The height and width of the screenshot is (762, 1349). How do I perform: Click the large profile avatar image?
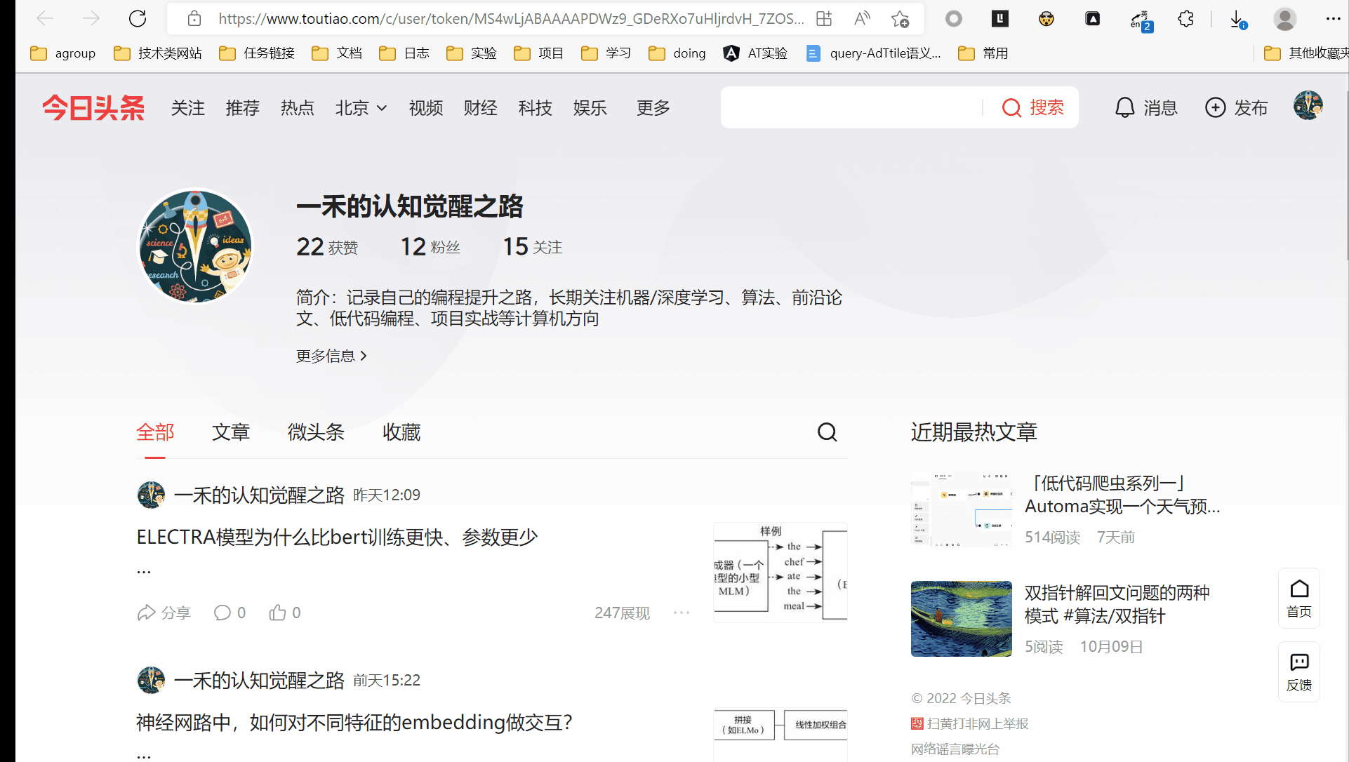click(x=195, y=246)
